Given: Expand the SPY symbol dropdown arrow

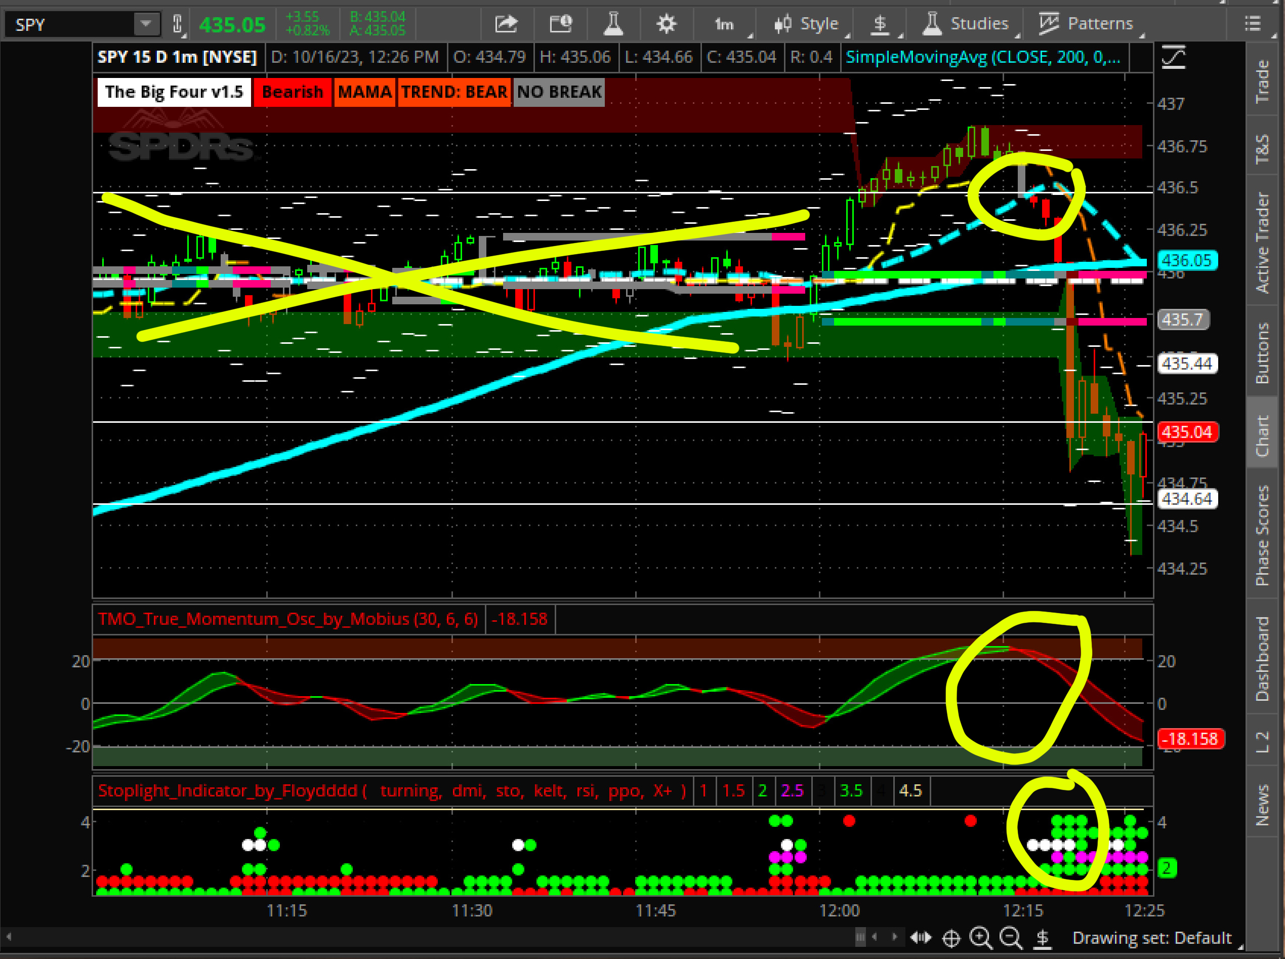Looking at the screenshot, I should tap(146, 24).
